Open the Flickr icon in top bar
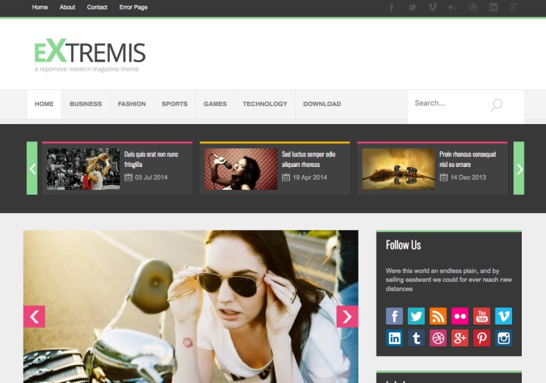Image resolution: width=546 pixels, height=383 pixels. click(x=453, y=7)
